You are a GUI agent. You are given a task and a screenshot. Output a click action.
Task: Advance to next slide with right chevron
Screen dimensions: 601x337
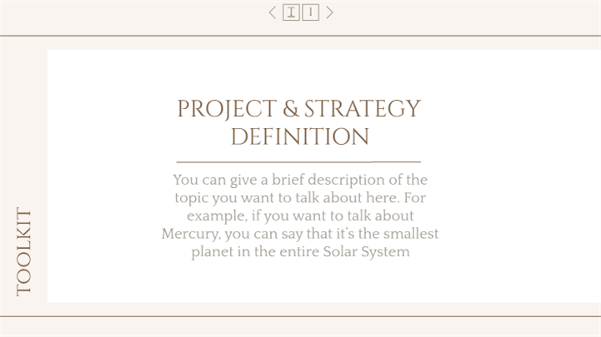[x=329, y=12]
